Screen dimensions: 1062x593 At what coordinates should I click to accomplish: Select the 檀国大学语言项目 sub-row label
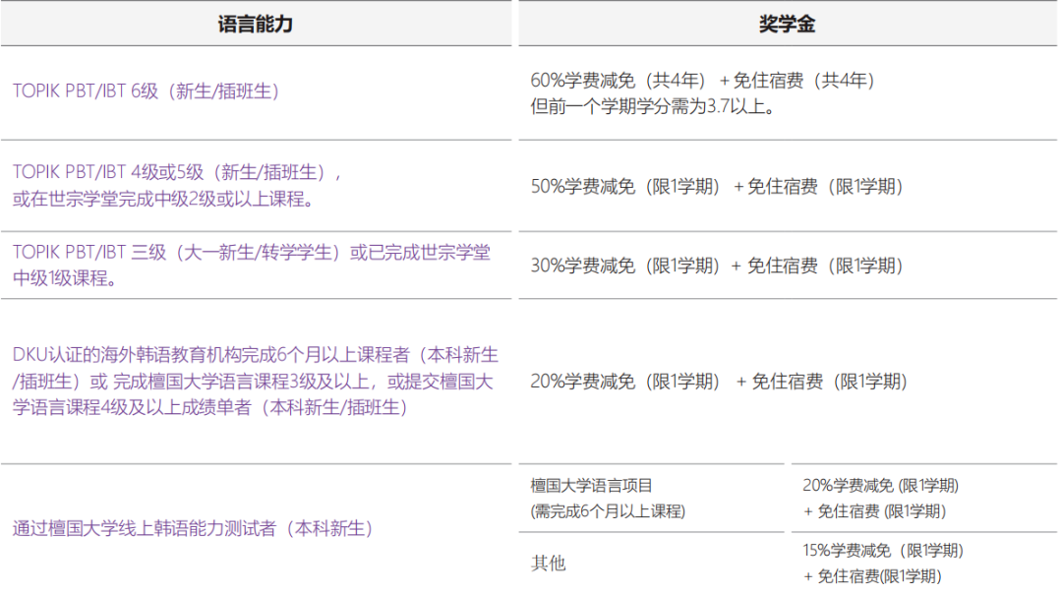click(x=591, y=485)
